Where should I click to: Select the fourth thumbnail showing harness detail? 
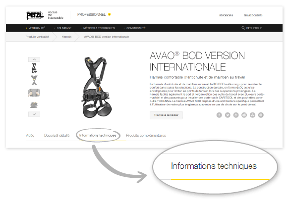click(34, 105)
